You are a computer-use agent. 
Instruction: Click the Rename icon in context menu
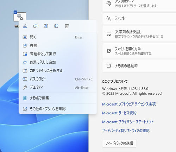(46, 26)
